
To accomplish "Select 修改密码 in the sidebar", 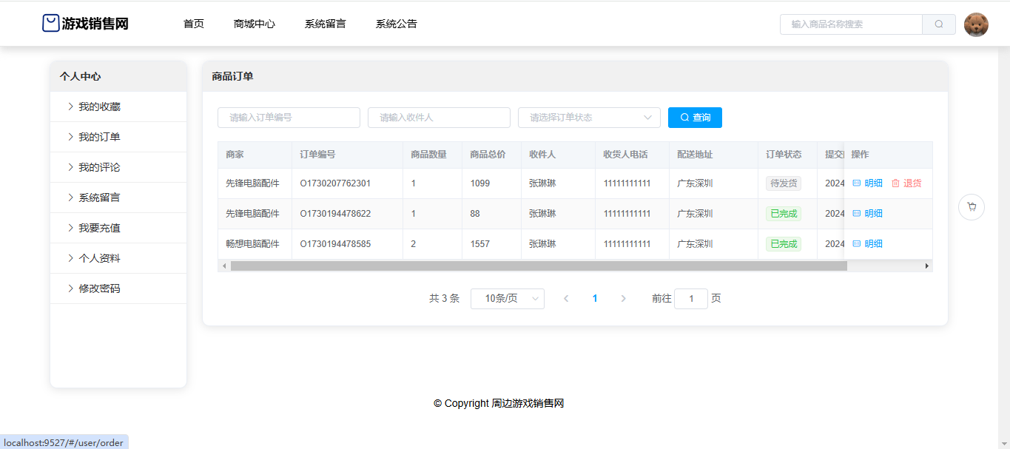I will click(99, 289).
